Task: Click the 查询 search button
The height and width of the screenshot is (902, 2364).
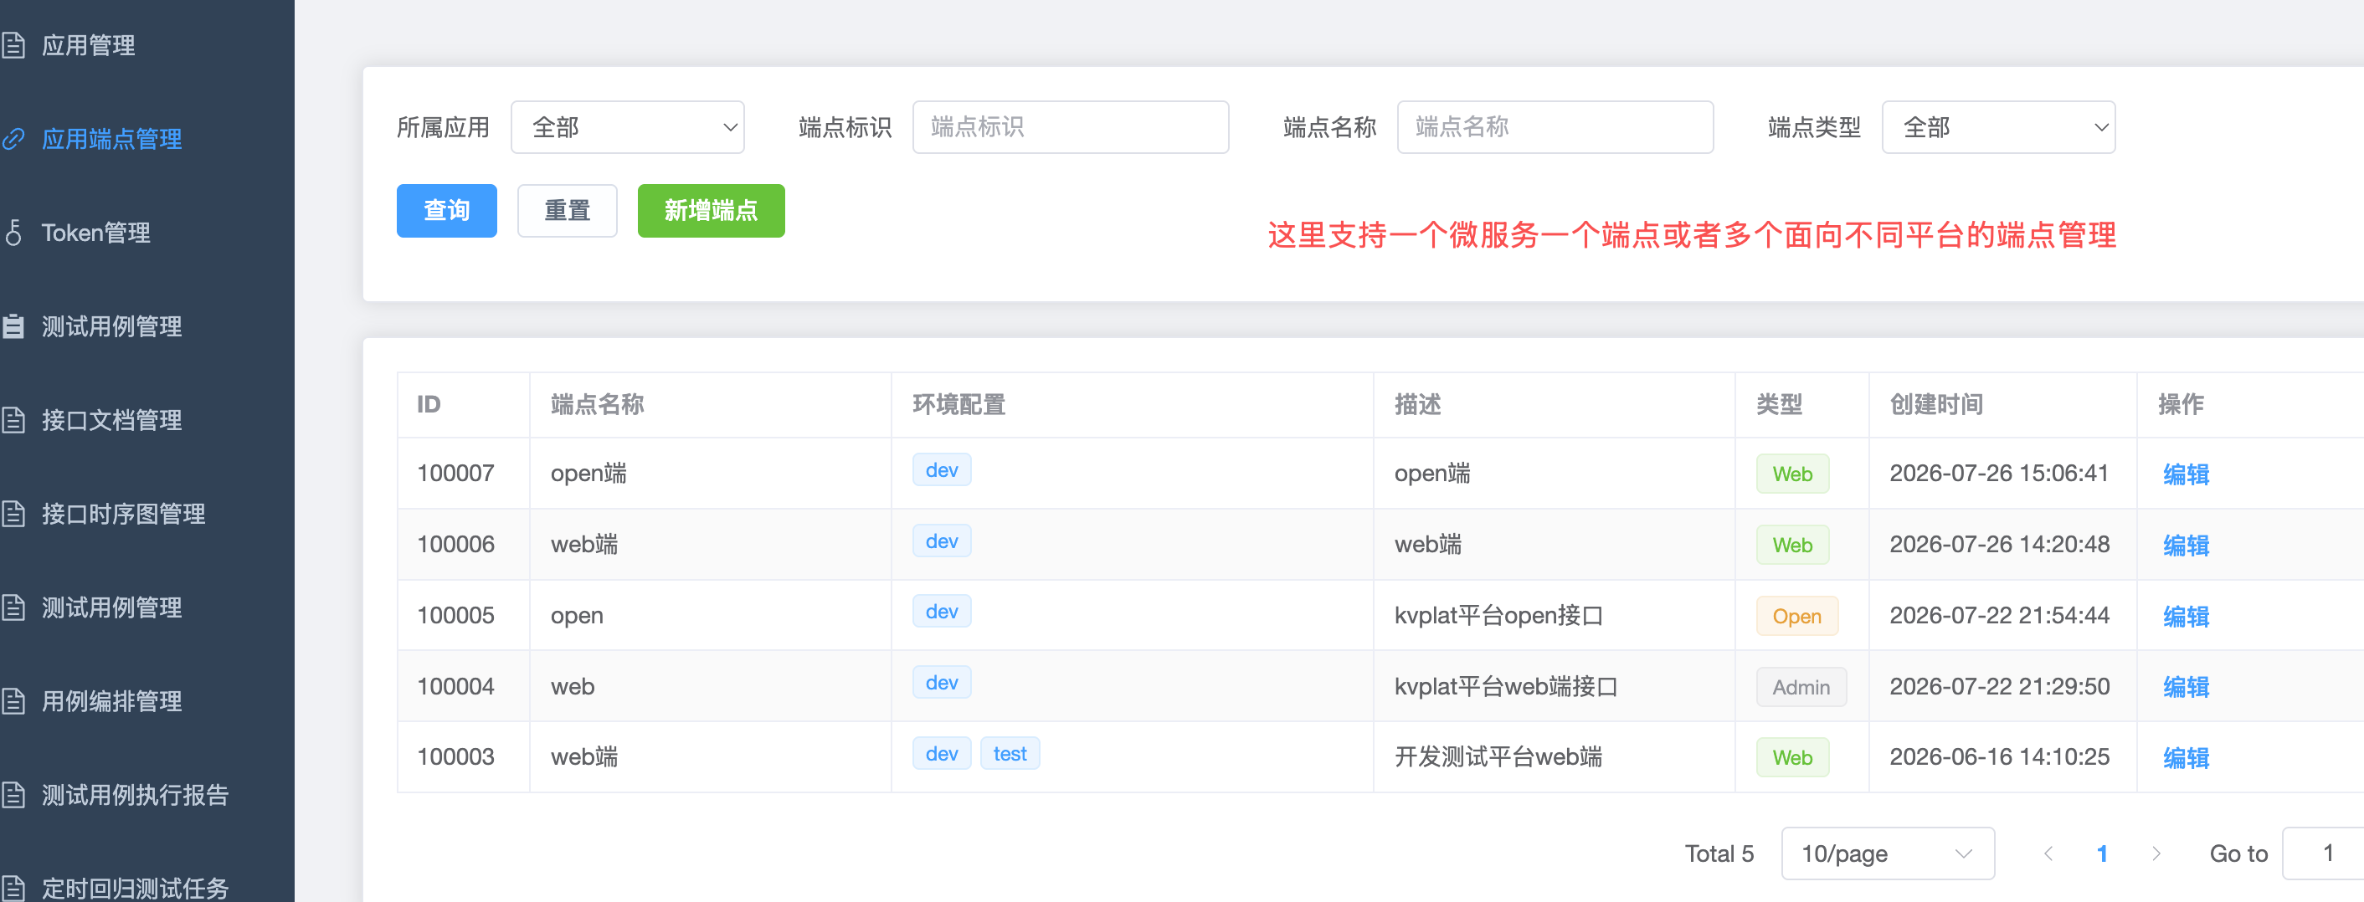Action: 447,211
